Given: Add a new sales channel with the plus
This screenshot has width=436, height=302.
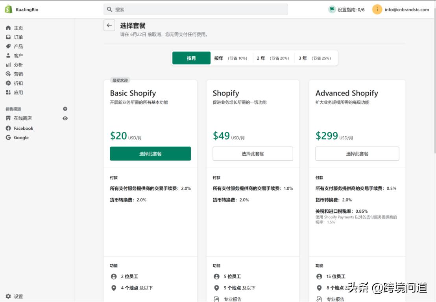Looking at the screenshot, I should [65, 109].
